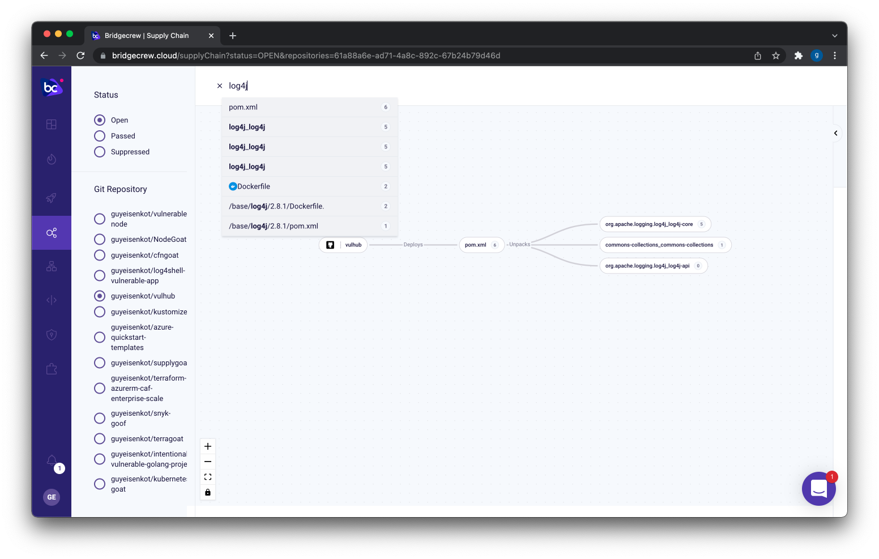Image resolution: width=879 pixels, height=559 pixels.
Task: Select the Supply Chain icon in sidebar
Action: [x=52, y=233]
